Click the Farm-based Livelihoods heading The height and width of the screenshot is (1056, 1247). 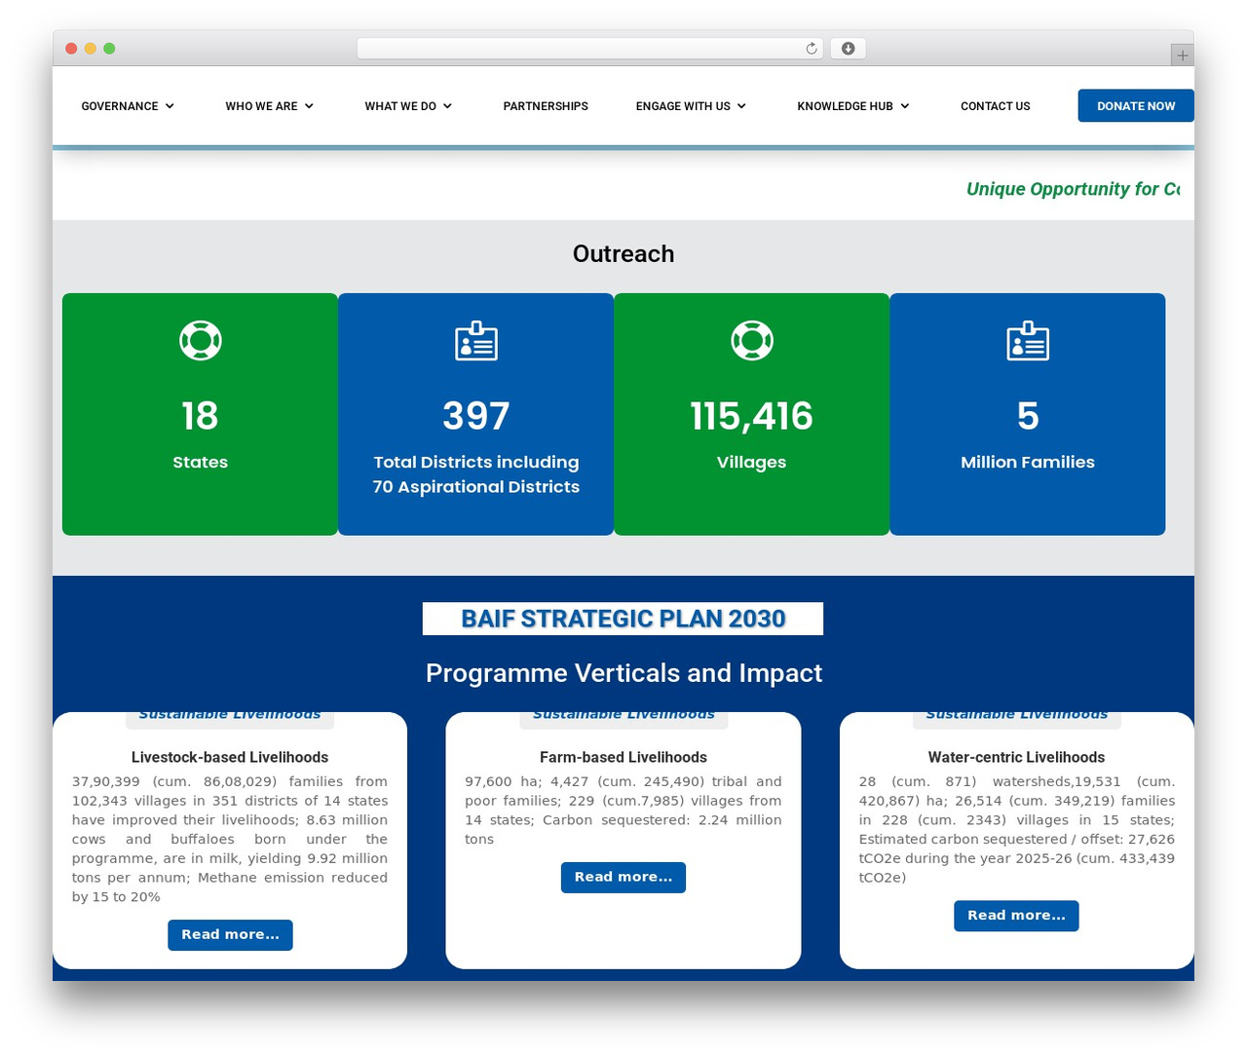tap(623, 757)
